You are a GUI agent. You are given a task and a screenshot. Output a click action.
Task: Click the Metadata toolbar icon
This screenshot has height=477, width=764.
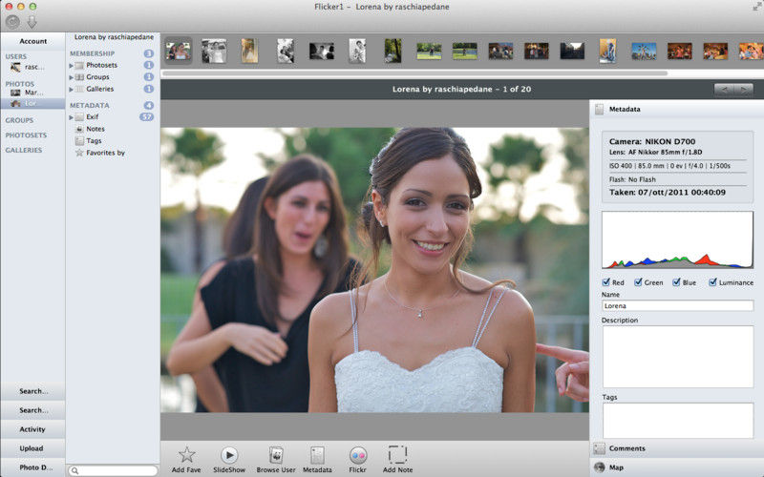pyautogui.click(x=317, y=455)
